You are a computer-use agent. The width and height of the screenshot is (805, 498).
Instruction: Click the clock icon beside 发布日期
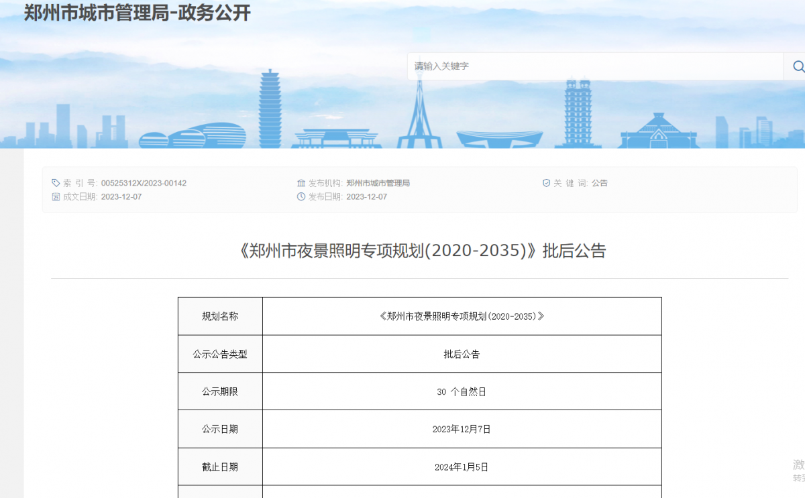pyautogui.click(x=301, y=197)
